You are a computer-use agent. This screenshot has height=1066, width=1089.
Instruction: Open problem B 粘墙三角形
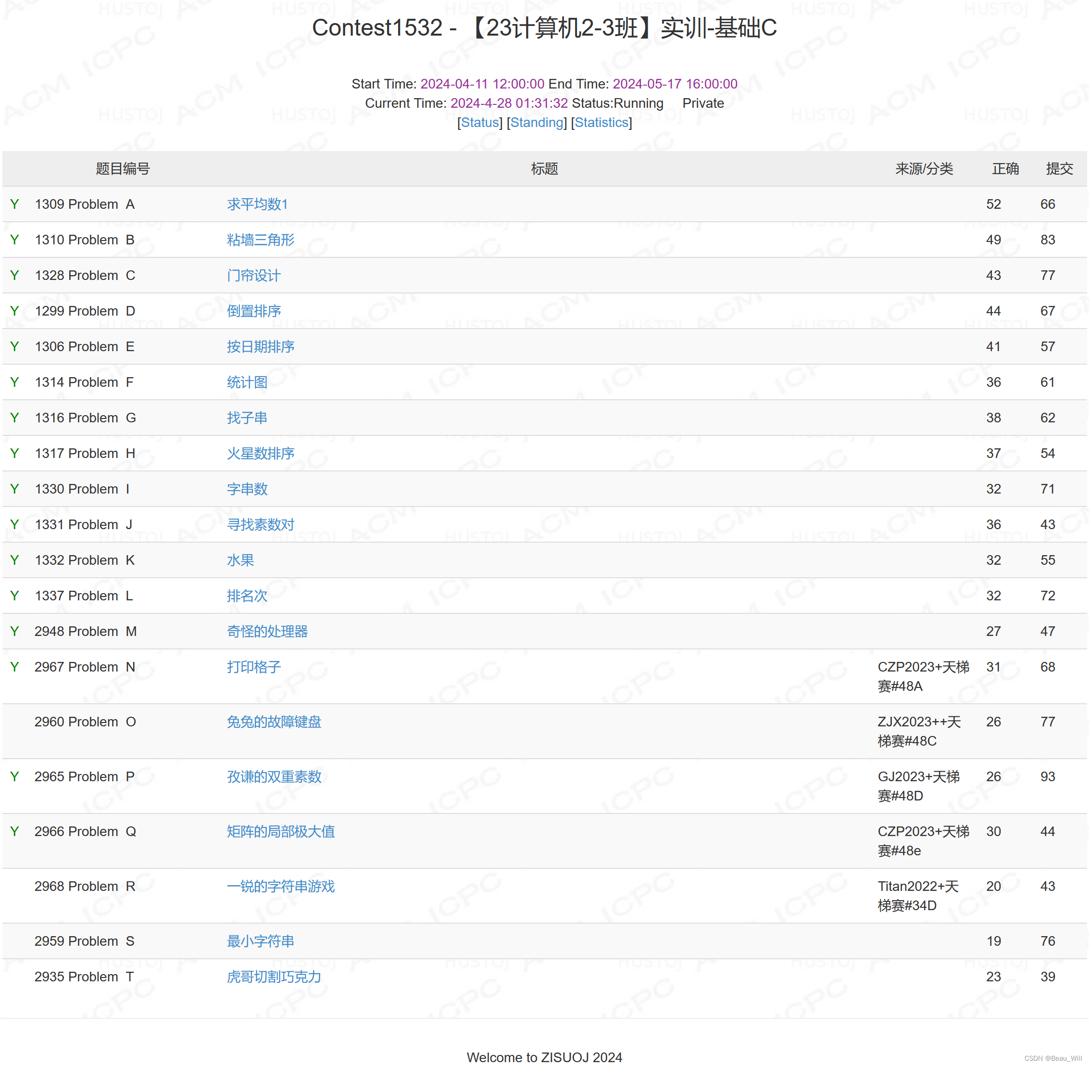tap(260, 240)
